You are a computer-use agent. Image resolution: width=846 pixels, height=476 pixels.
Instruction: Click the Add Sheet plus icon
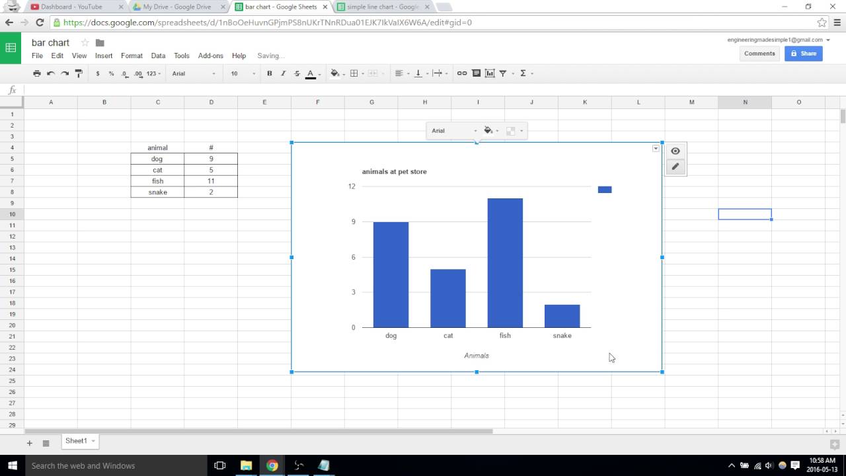coord(29,443)
